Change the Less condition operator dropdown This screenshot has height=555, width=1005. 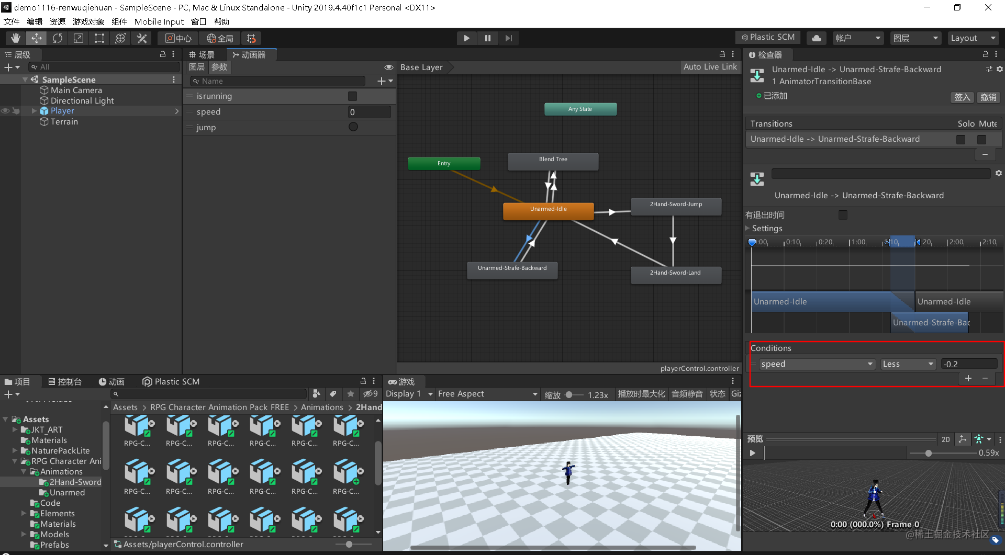pos(907,364)
